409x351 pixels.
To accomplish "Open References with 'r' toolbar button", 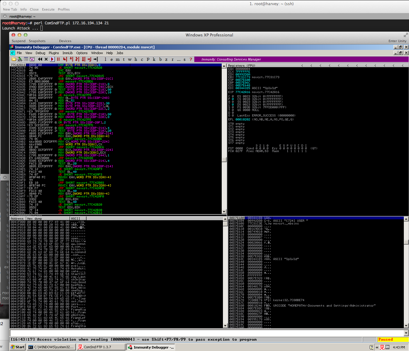I will coord(173,59).
